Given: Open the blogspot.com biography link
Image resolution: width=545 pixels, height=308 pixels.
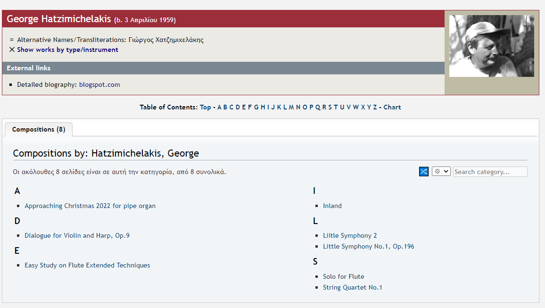Looking at the screenshot, I should 99,84.
